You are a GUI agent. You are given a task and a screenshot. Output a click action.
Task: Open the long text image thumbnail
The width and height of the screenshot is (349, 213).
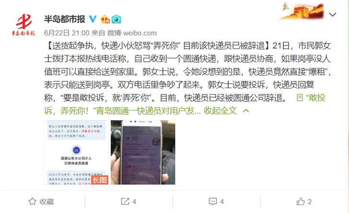(x=76, y=152)
